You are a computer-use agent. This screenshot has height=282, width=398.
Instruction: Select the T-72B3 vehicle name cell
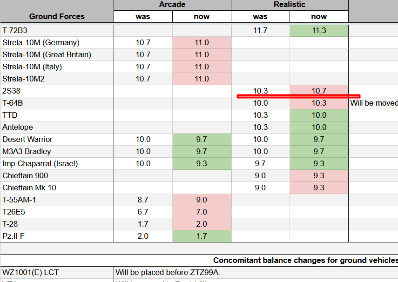click(57, 30)
